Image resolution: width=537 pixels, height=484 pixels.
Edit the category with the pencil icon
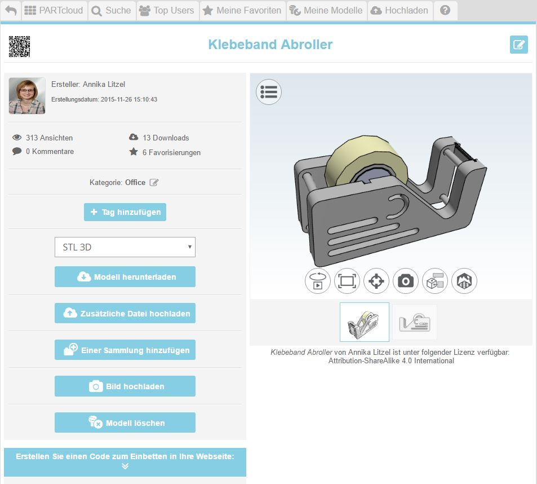click(x=154, y=182)
